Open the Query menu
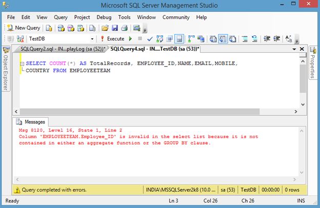Viewport: 320px width, 208px height. 61,17
